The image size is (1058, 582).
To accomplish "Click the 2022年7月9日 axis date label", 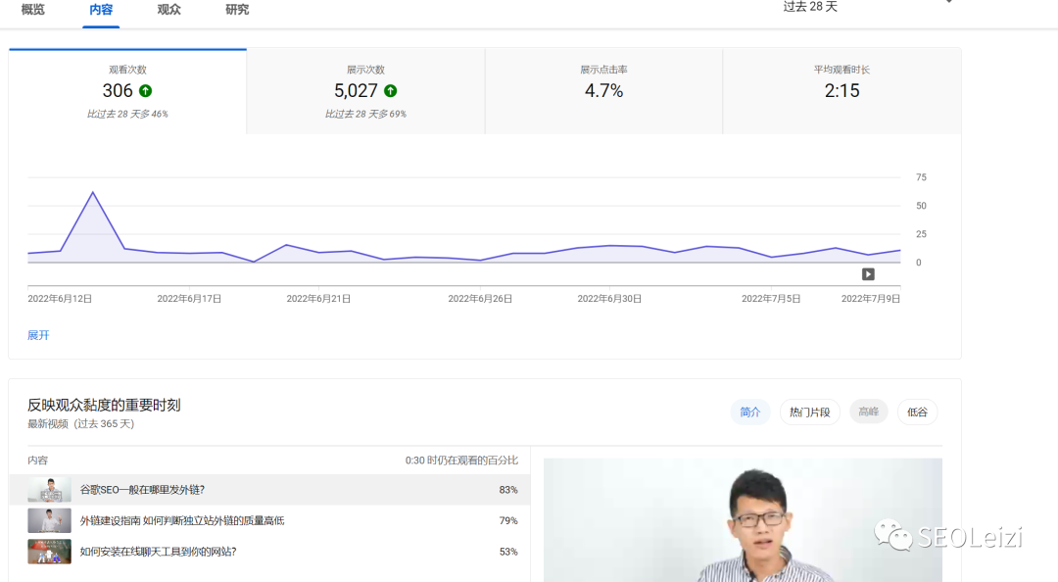I will pyautogui.click(x=871, y=299).
